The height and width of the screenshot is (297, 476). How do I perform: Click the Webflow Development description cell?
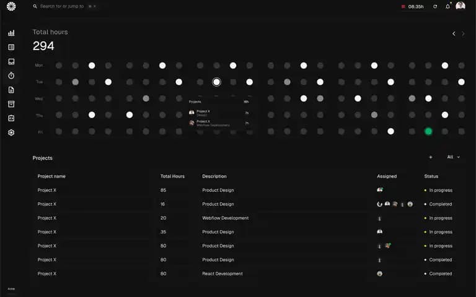point(225,218)
